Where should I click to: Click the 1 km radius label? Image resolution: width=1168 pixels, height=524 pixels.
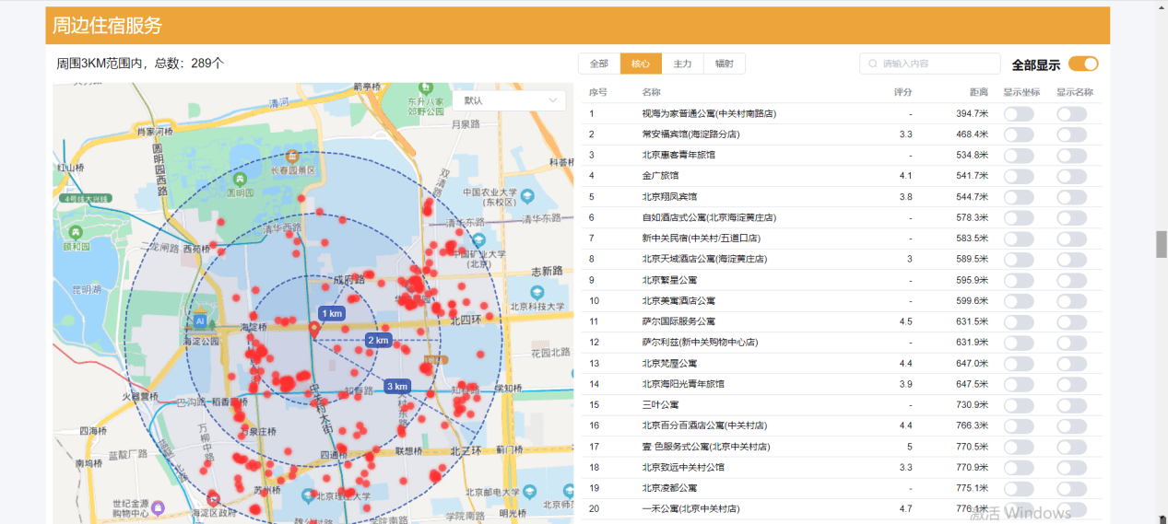(332, 313)
